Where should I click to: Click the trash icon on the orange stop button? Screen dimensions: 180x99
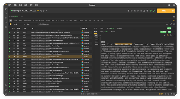point(173,11)
